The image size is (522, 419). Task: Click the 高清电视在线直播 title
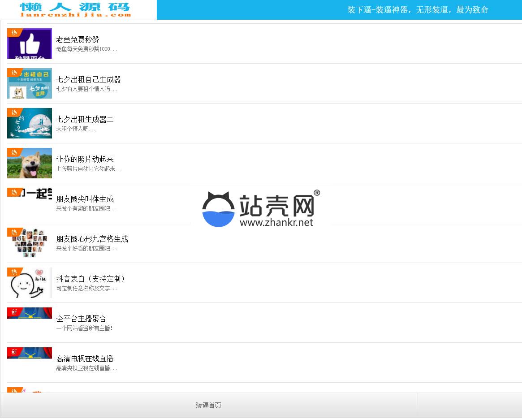85,359
